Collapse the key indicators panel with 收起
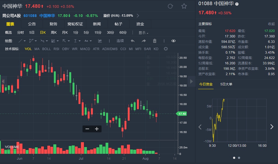The width and height of the screenshot is (278, 164). (271, 24)
